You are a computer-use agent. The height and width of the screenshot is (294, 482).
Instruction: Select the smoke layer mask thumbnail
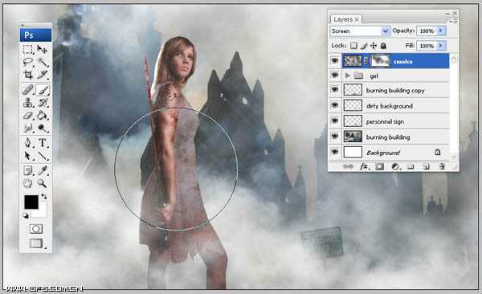tap(380, 61)
